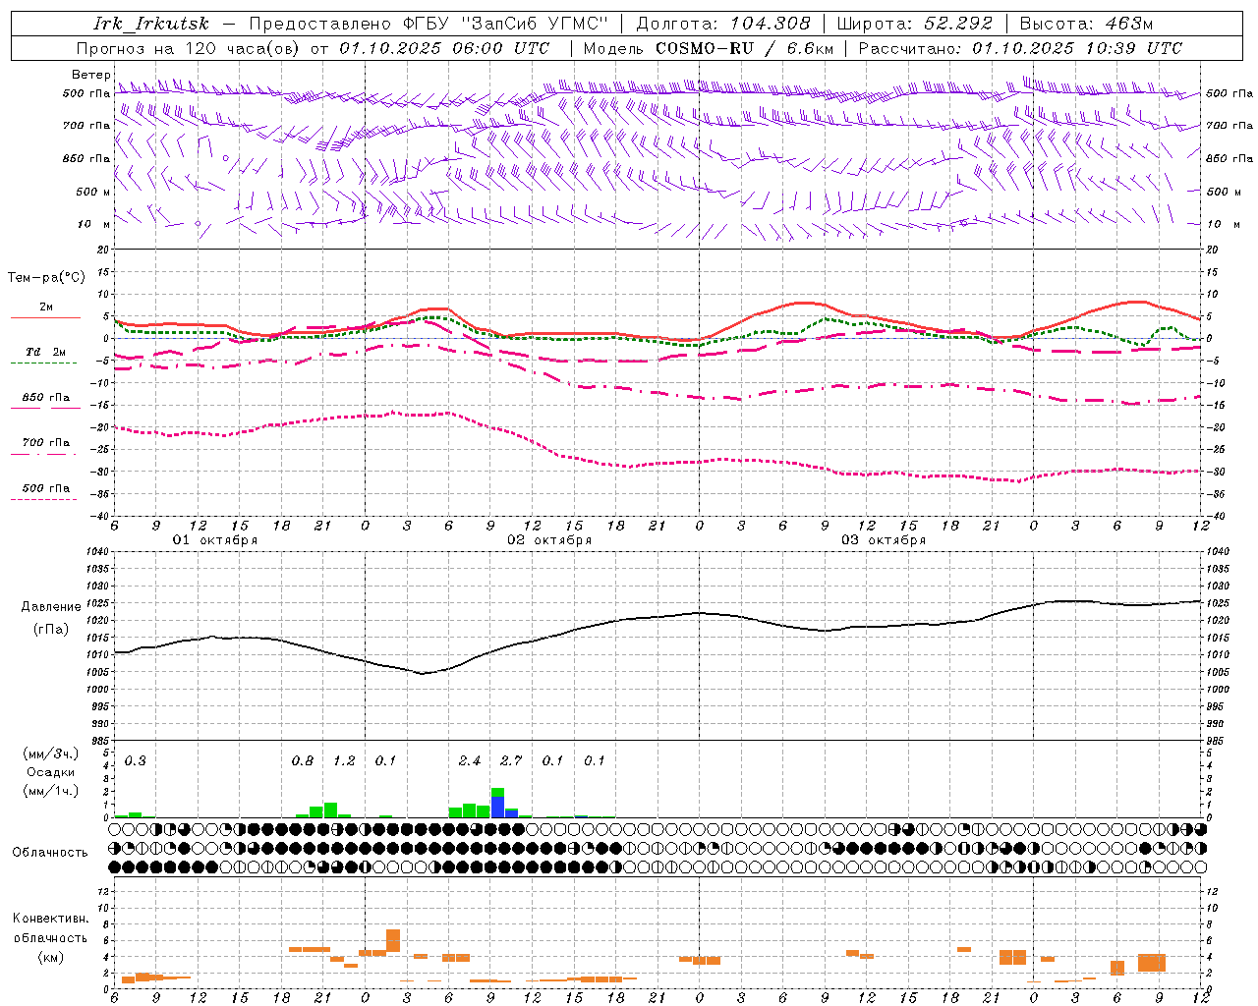Image resolution: width=1258 pixels, height=1006 pixels.
Task: Click the 2.4 precipitation total value
Action: (470, 761)
